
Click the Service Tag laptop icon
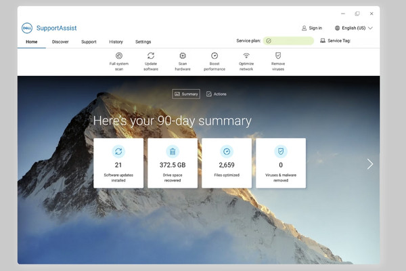coord(323,41)
